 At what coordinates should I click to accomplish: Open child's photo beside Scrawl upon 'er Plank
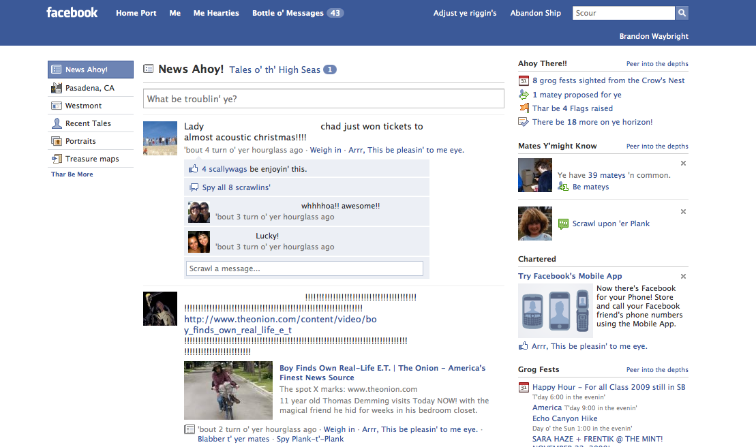click(x=535, y=223)
